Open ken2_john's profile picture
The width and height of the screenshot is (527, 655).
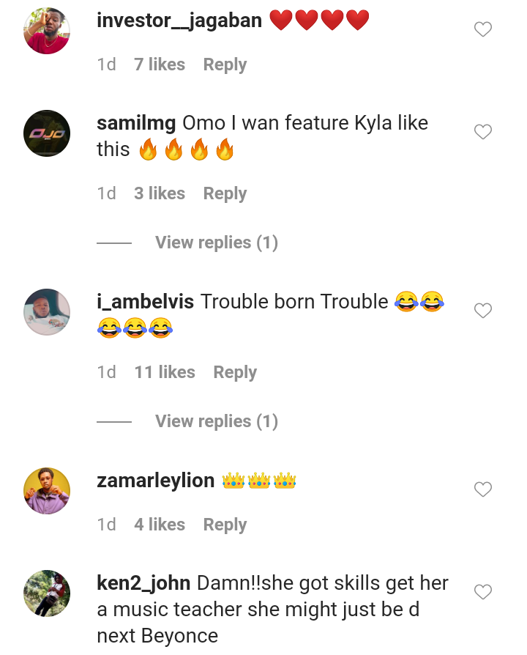[x=47, y=593]
